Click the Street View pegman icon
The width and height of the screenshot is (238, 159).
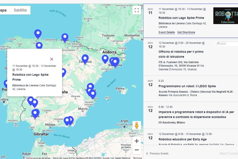(137, 125)
